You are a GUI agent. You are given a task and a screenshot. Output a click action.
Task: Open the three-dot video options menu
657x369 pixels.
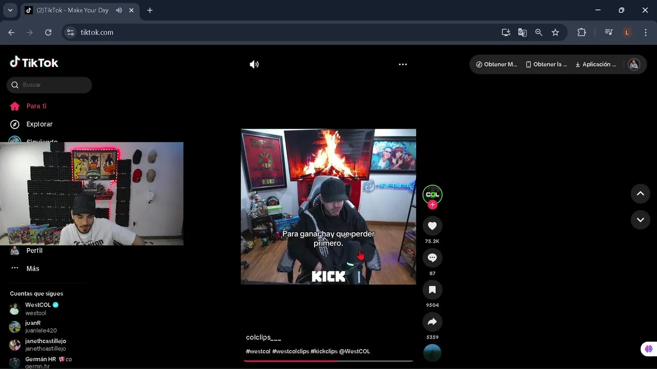pyautogui.click(x=403, y=65)
